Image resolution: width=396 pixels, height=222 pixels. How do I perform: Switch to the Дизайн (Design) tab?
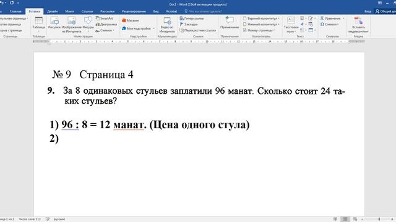[52, 11]
